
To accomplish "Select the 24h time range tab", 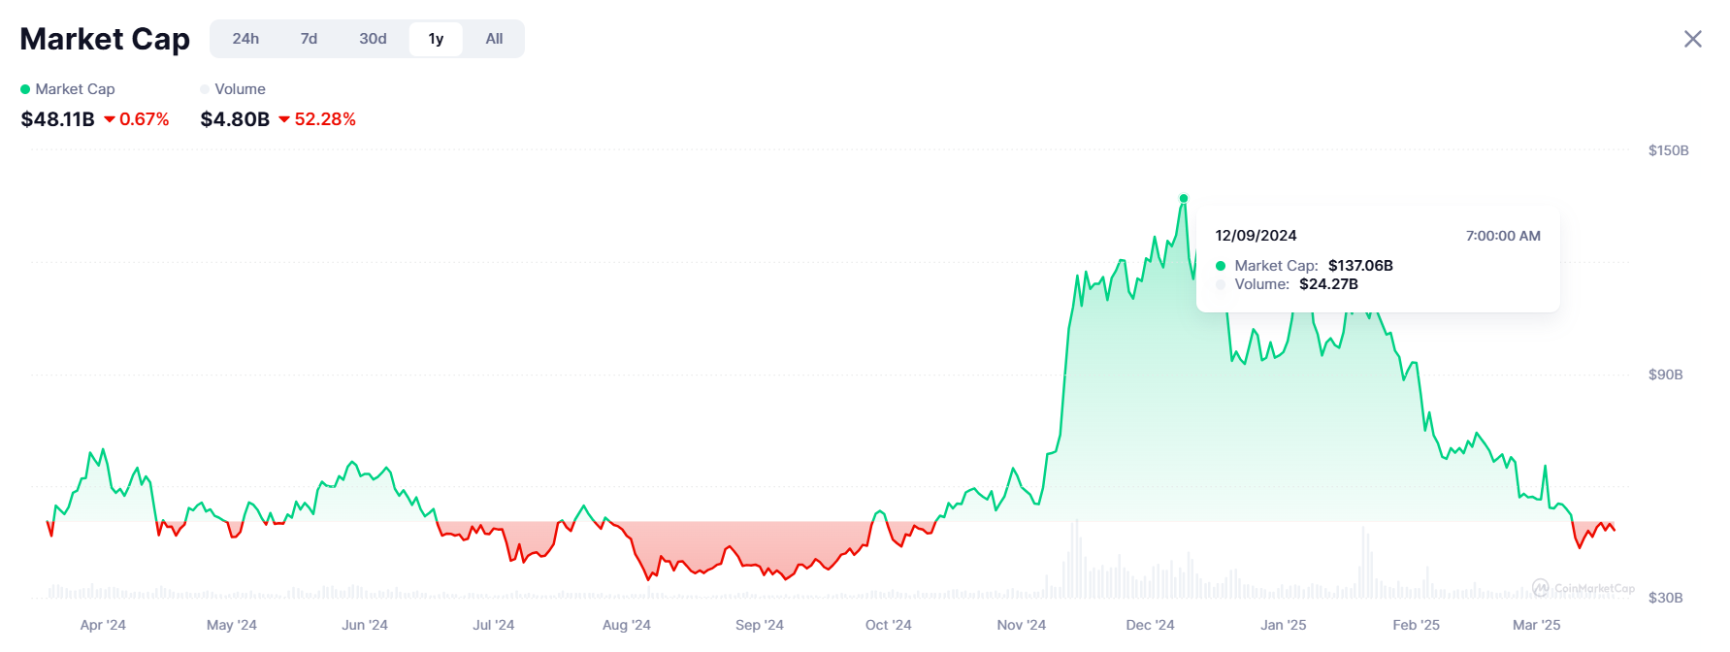I will click(245, 39).
